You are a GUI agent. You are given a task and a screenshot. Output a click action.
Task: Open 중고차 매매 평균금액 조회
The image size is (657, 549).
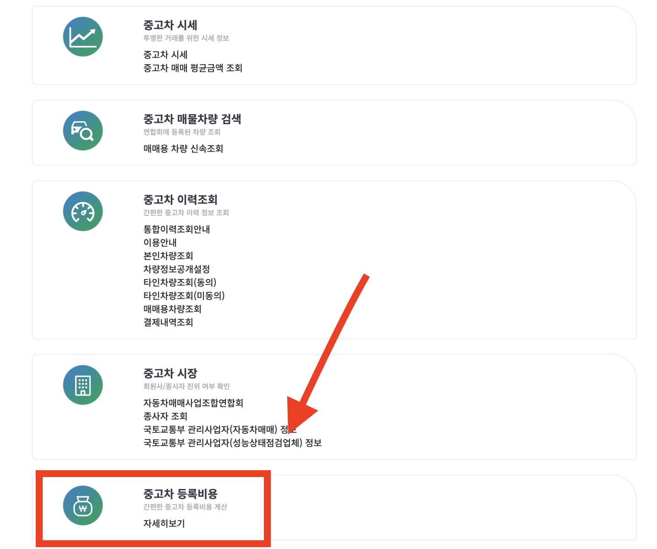tap(193, 68)
